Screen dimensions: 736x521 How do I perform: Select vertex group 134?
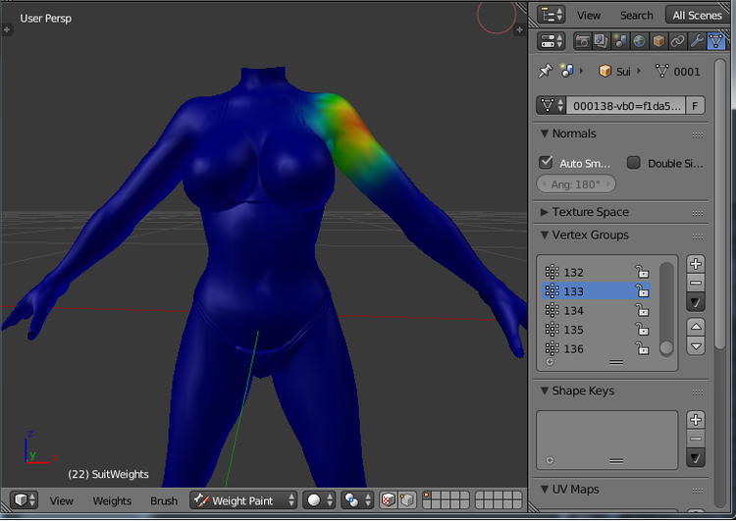coord(596,310)
